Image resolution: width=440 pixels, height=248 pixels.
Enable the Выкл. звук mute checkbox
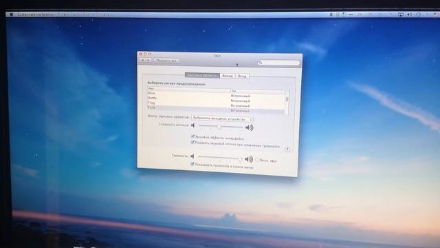(257, 160)
